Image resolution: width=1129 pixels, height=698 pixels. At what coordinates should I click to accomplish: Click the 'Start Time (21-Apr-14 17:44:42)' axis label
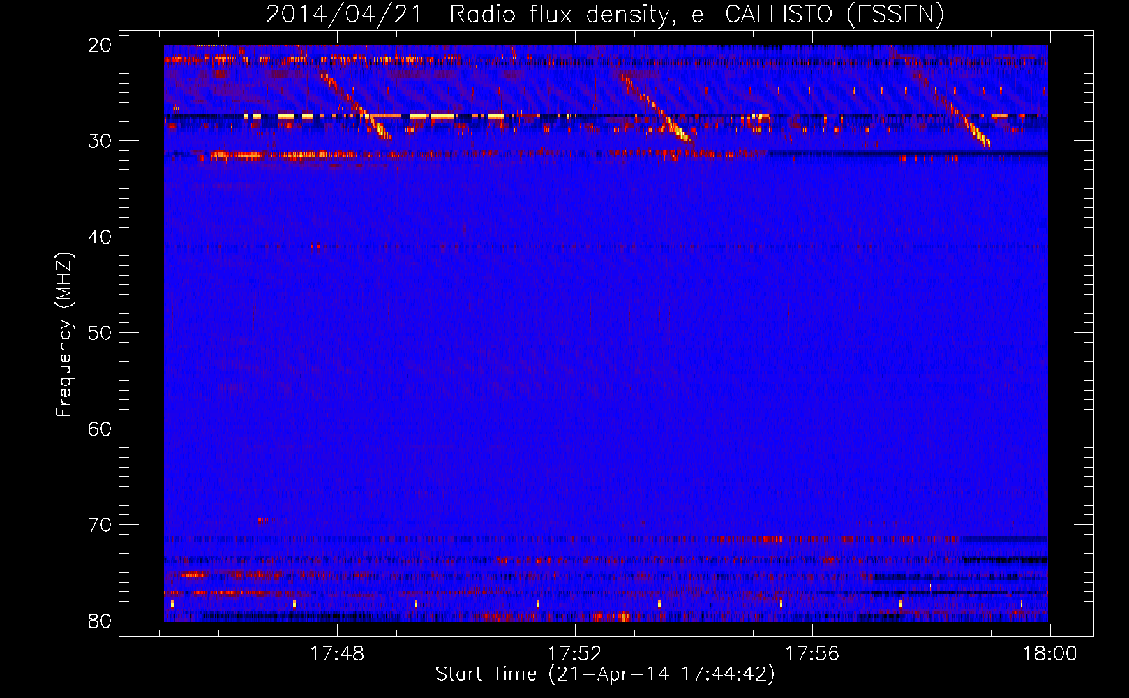coord(605,674)
